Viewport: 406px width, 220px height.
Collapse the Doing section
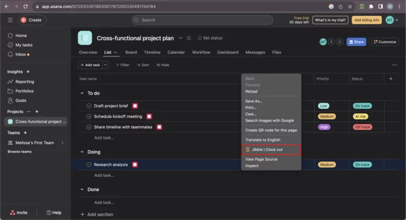point(81,152)
